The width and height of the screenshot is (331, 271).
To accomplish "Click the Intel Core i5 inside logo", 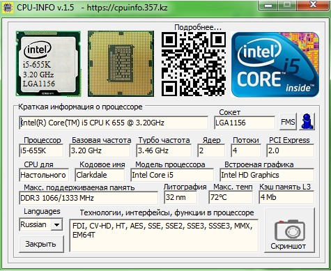I will (275, 64).
